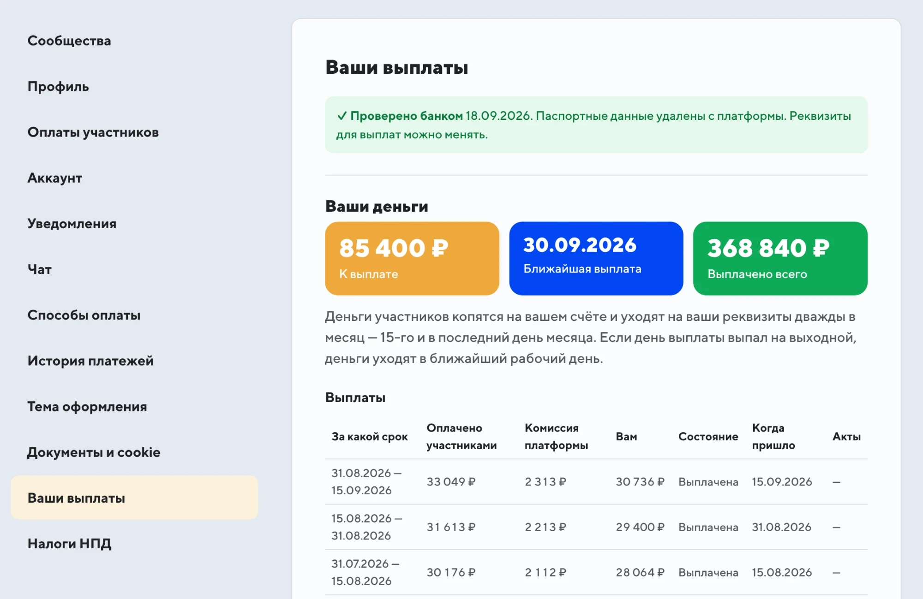Viewport: 923px width, 599px height.
Task: Open the Сообщества section
Action: 69,41
